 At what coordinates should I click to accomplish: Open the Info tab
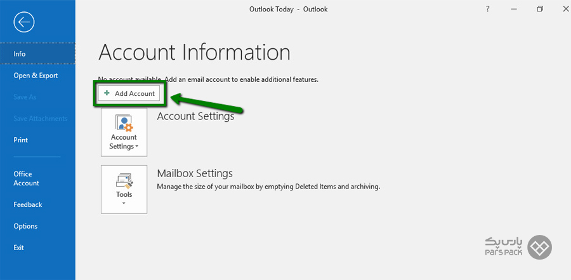pyautogui.click(x=37, y=53)
